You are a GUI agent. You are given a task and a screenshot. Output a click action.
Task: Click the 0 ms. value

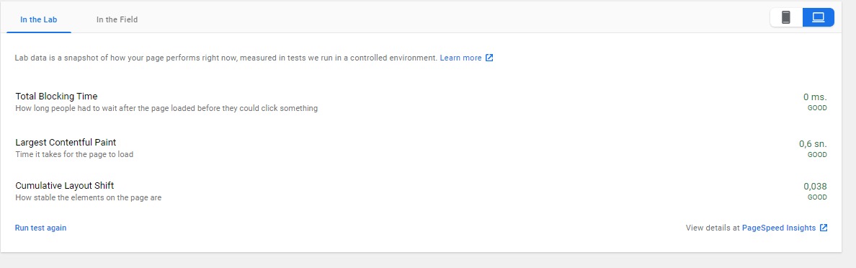tap(815, 97)
